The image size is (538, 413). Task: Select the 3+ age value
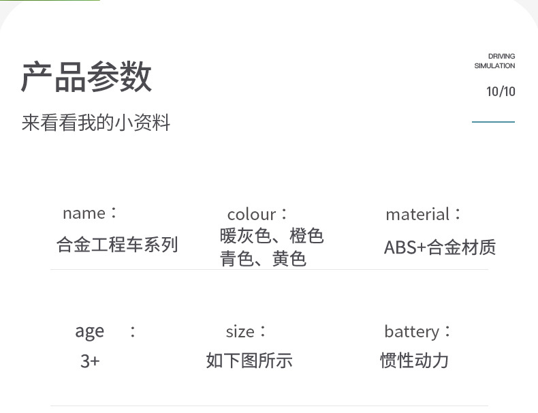pyautogui.click(x=90, y=361)
